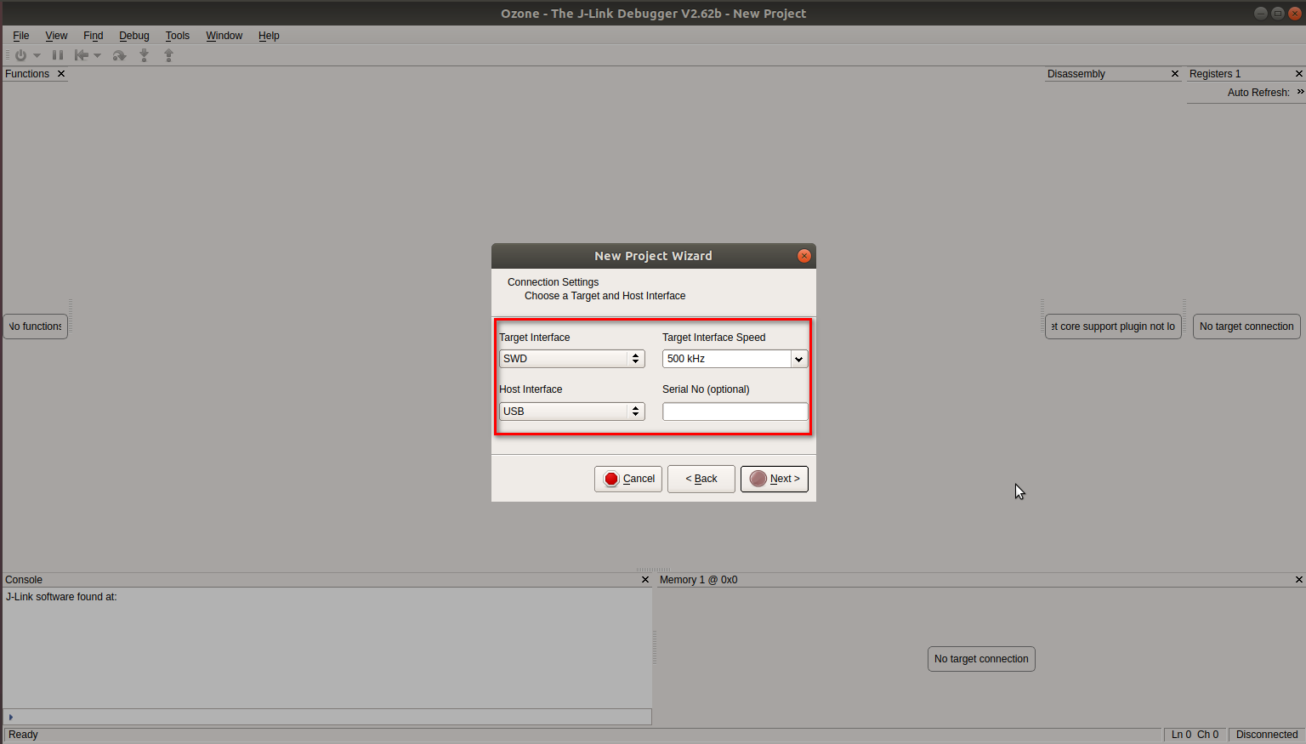Click the Disassembly panel title
This screenshot has height=744, width=1306.
tap(1076, 74)
